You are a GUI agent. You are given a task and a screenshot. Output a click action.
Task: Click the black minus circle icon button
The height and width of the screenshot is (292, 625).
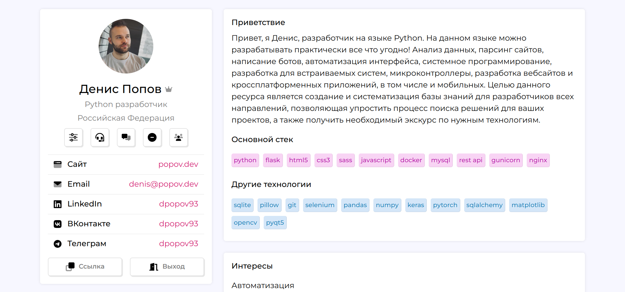(152, 138)
